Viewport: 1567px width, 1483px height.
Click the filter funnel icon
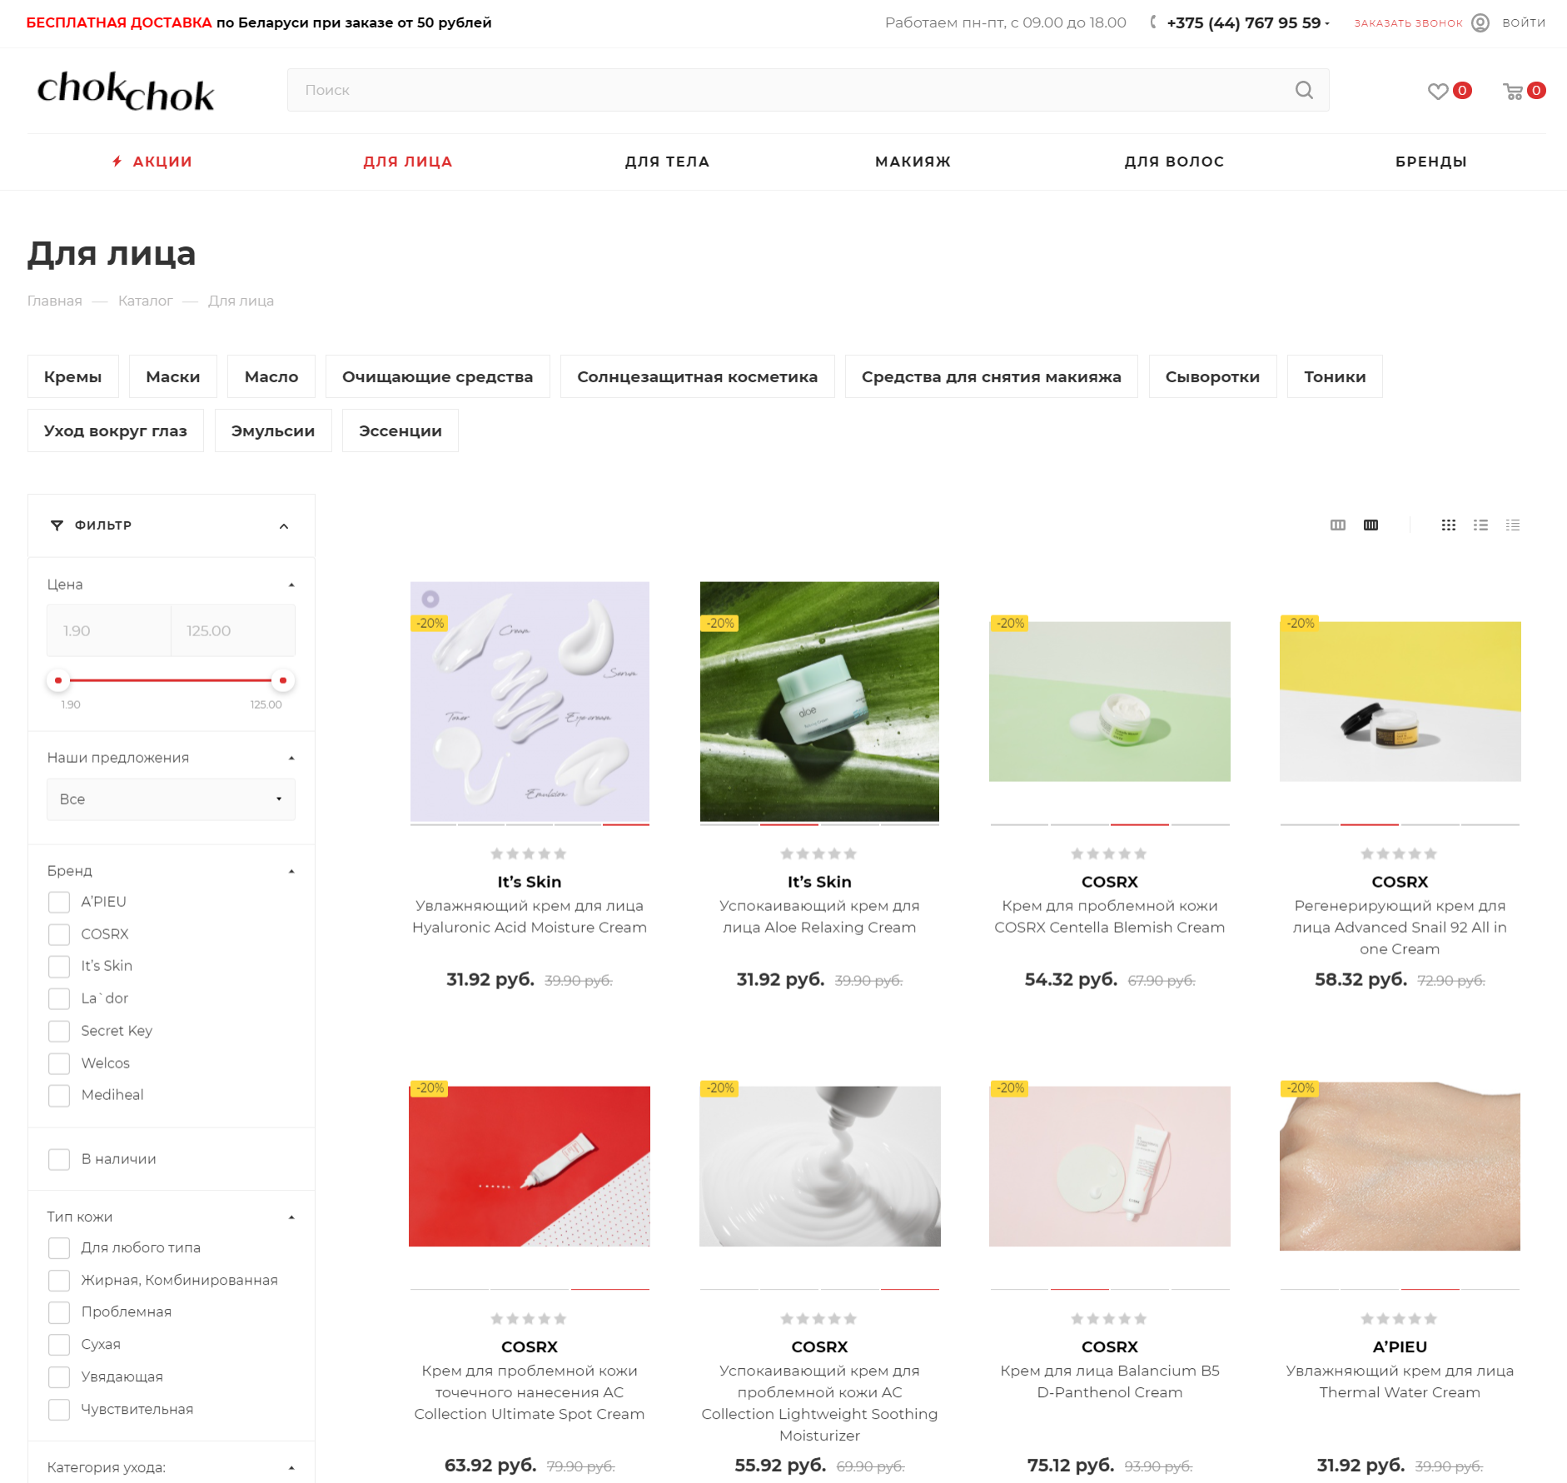[57, 525]
